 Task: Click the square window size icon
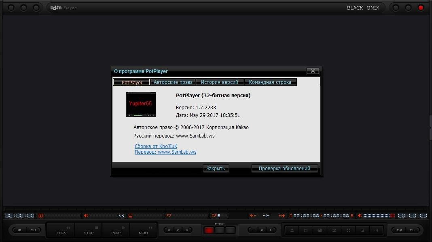click(362, 230)
